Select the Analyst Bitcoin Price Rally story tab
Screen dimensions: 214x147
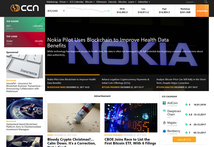pyautogui.click(x=181, y=83)
